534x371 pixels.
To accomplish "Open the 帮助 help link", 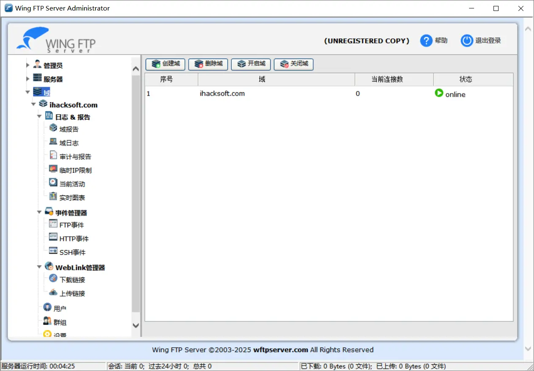I will pos(441,40).
